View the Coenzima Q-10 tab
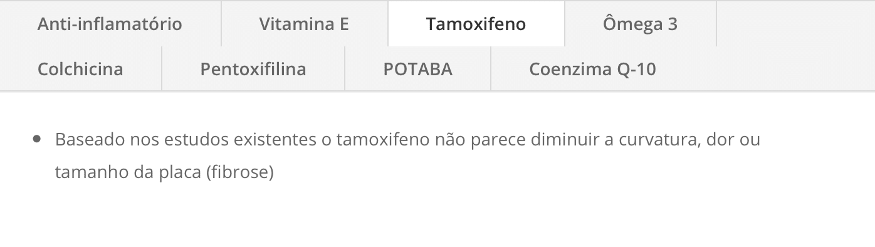The height and width of the screenshot is (247, 875). (x=592, y=68)
